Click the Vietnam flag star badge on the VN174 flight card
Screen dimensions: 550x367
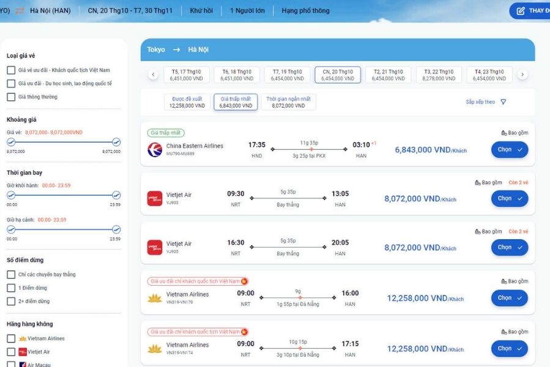click(244, 332)
